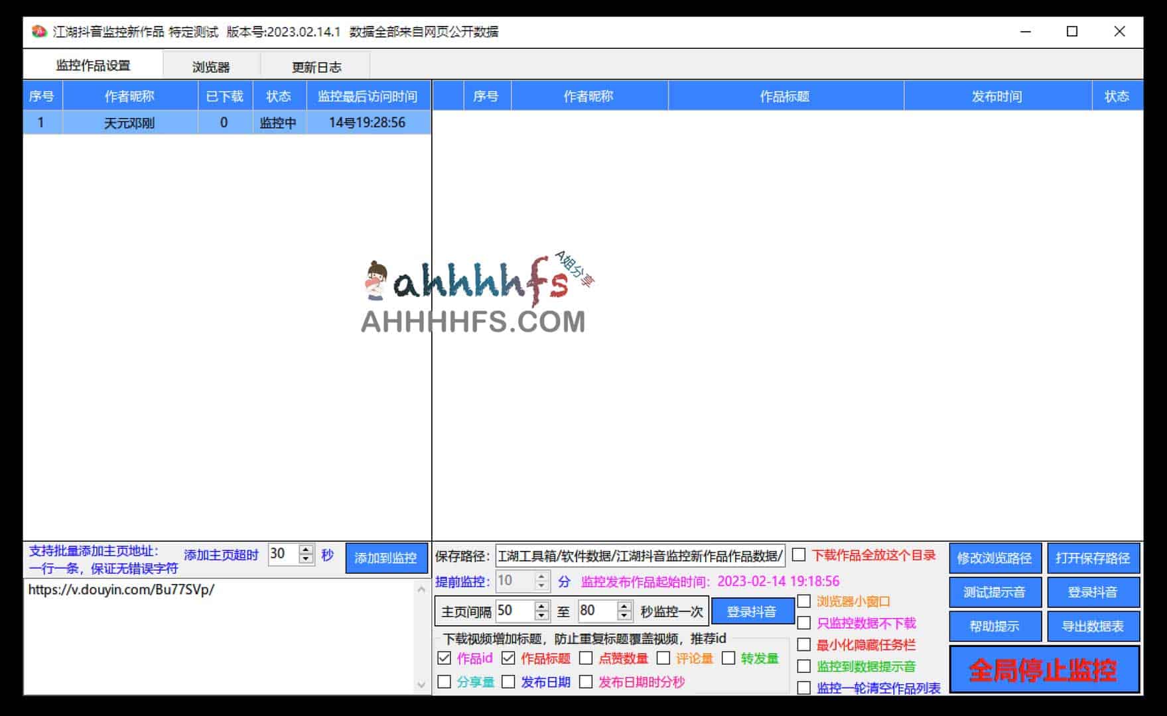Decrease the upper interval value of 80 seconds
1167x716 pixels.
(x=624, y=617)
